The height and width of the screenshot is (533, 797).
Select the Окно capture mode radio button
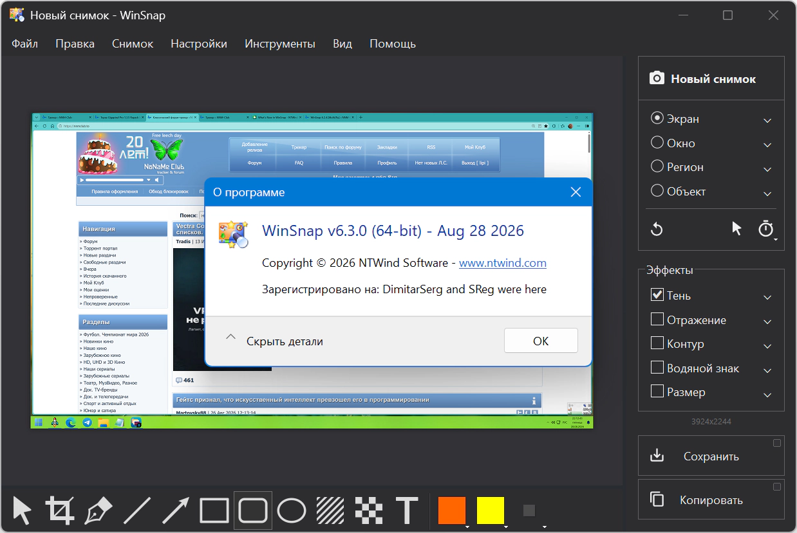pos(657,143)
